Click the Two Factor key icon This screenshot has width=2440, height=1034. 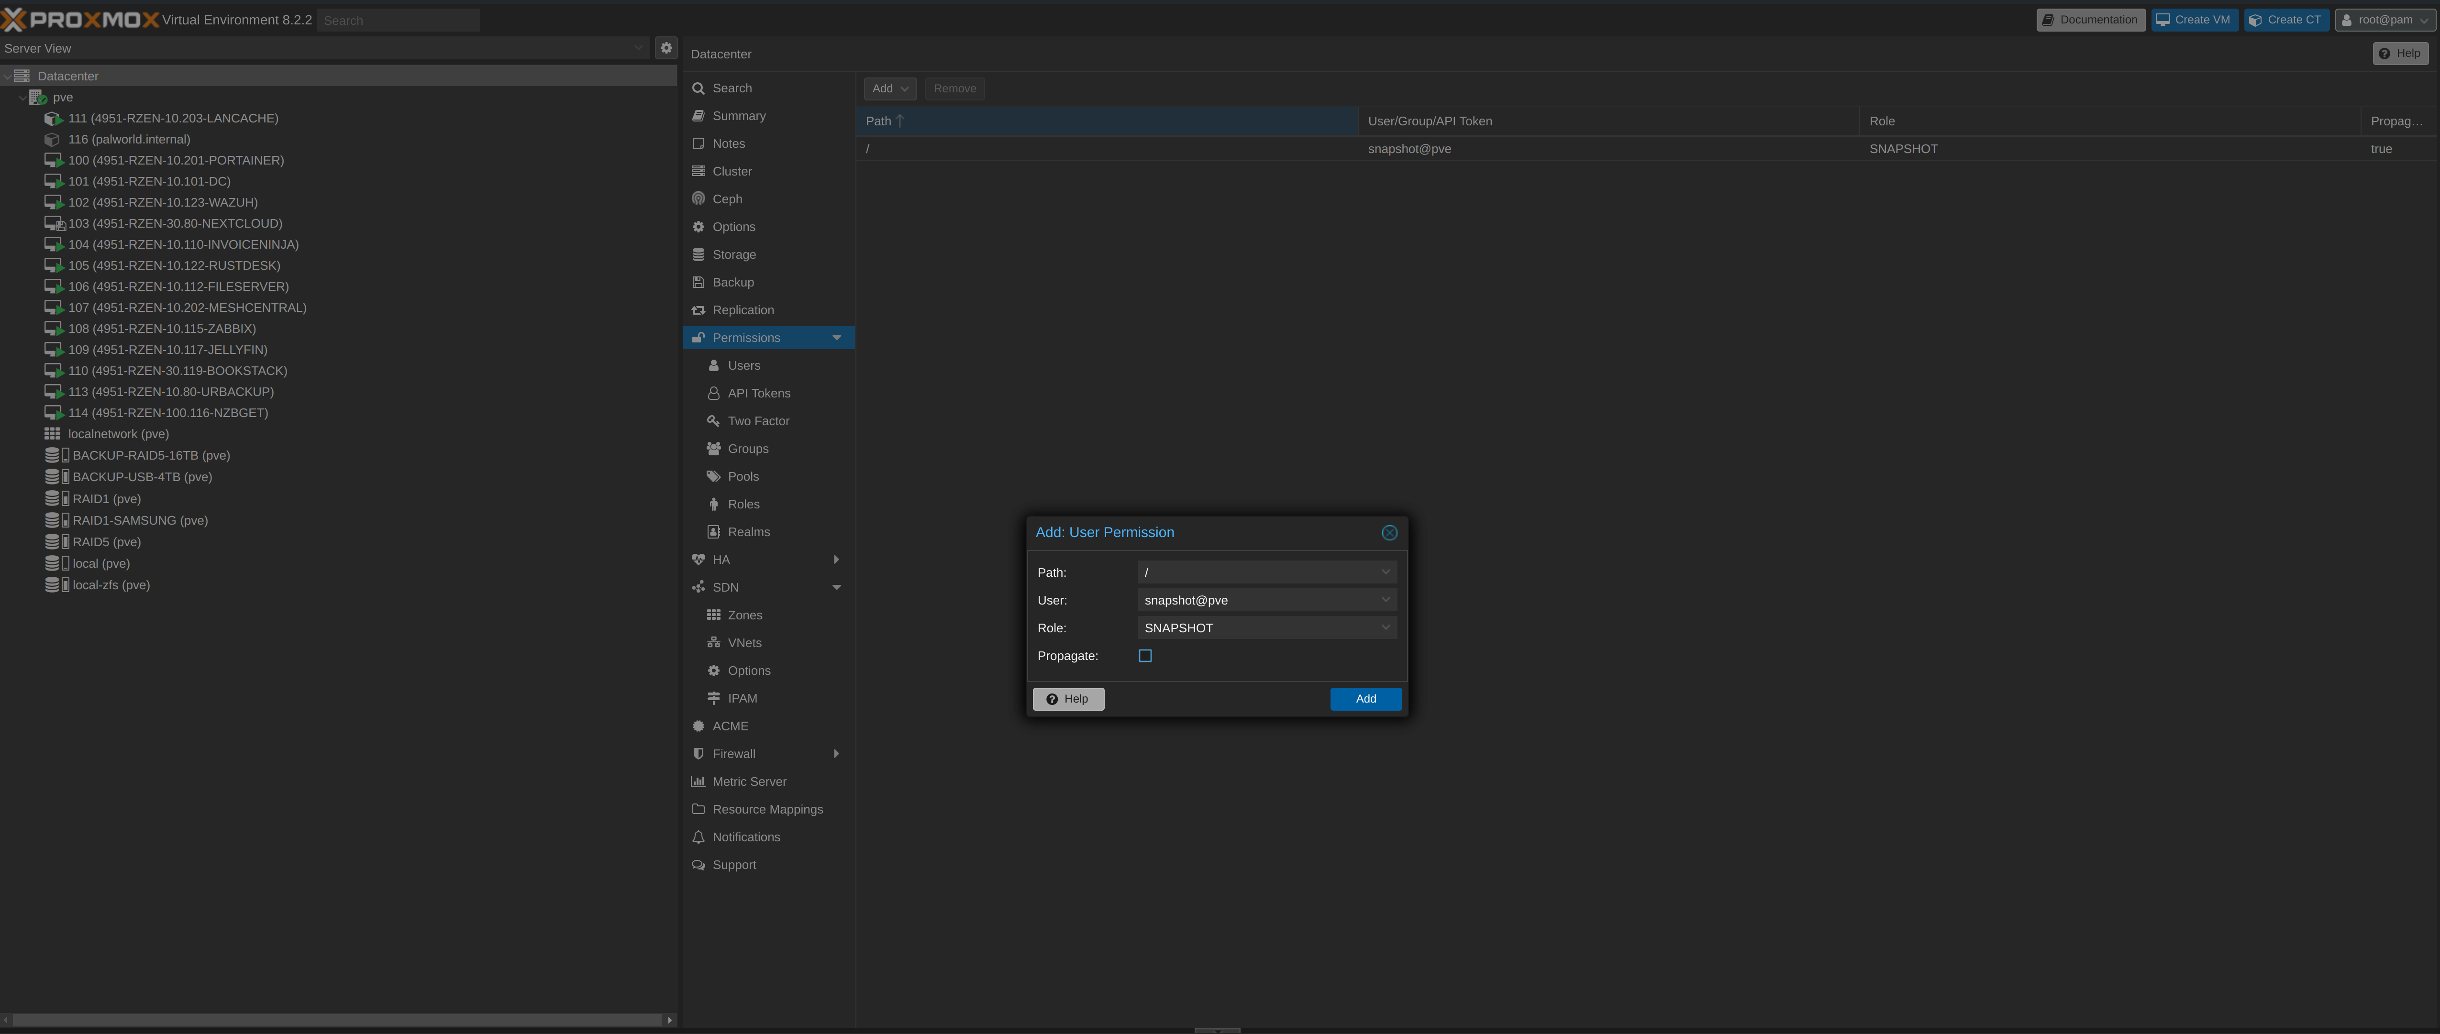pyautogui.click(x=713, y=421)
